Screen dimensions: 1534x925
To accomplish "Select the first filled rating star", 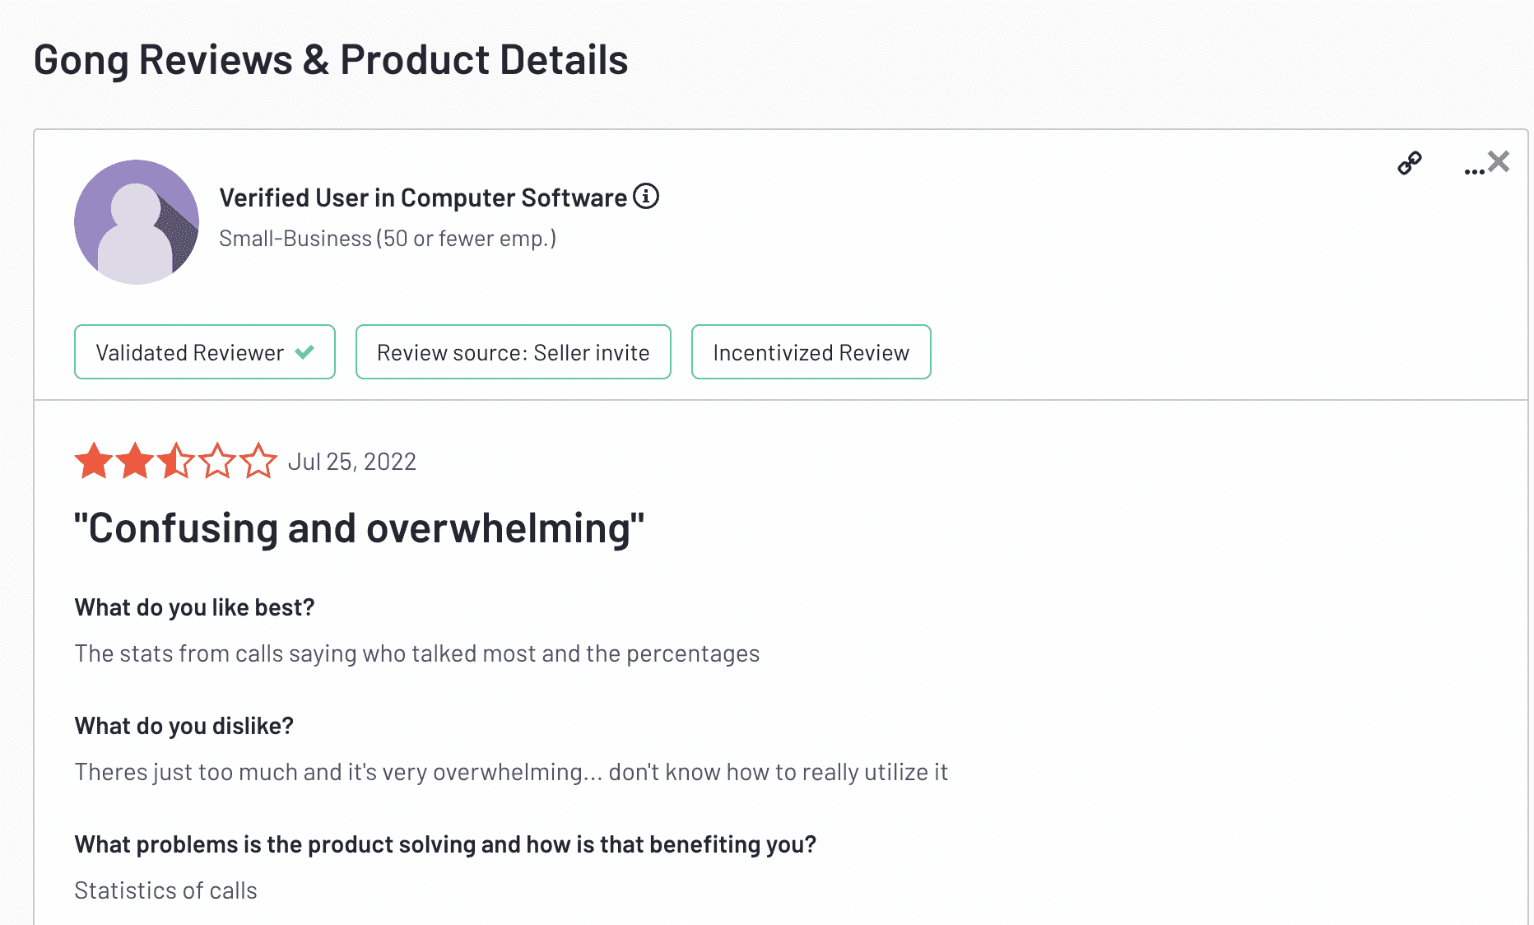I will click(95, 461).
